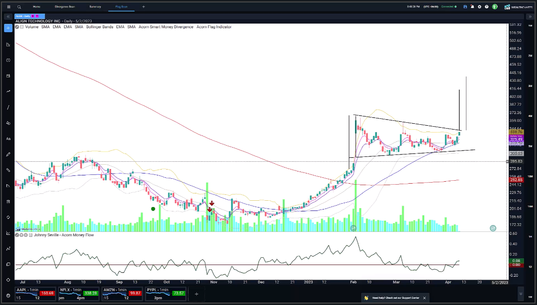
Task: Click the refresh tool in left toolbar
Action: 8,217
